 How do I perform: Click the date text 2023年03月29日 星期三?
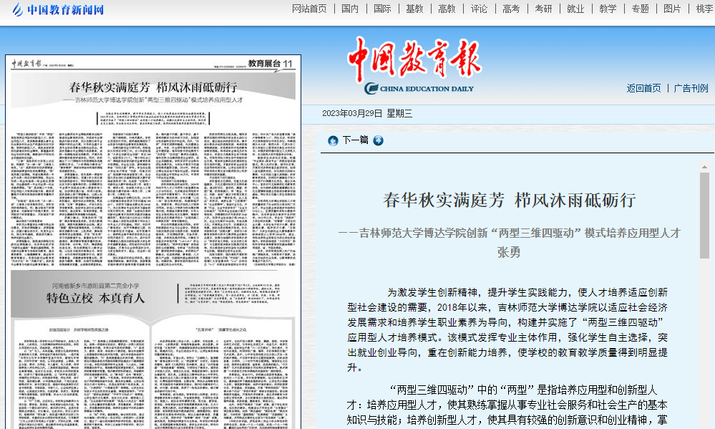pyautogui.click(x=367, y=114)
